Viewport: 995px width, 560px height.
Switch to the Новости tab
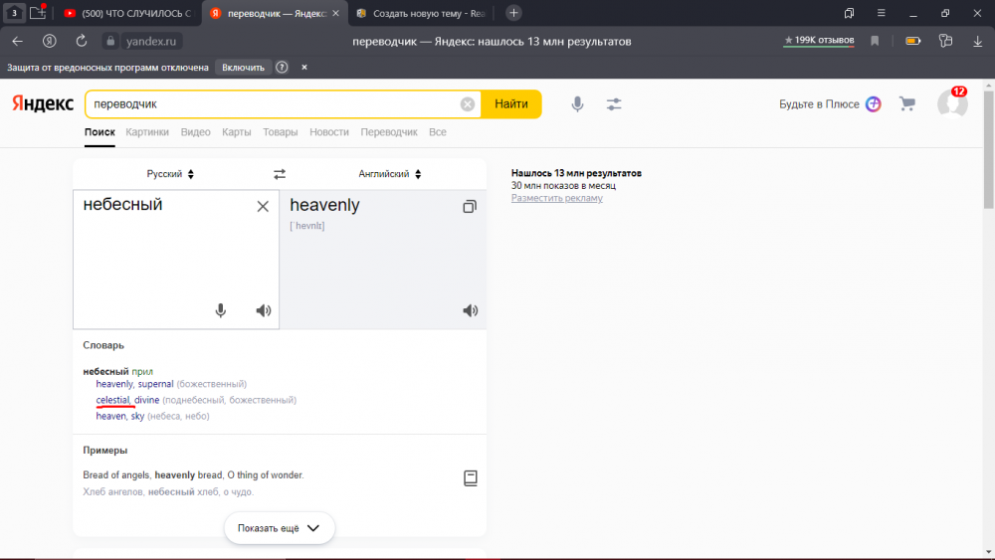[x=328, y=132]
